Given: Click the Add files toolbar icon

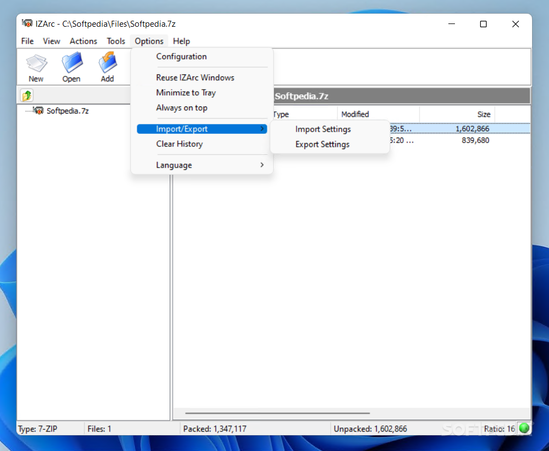Looking at the screenshot, I should [107, 68].
